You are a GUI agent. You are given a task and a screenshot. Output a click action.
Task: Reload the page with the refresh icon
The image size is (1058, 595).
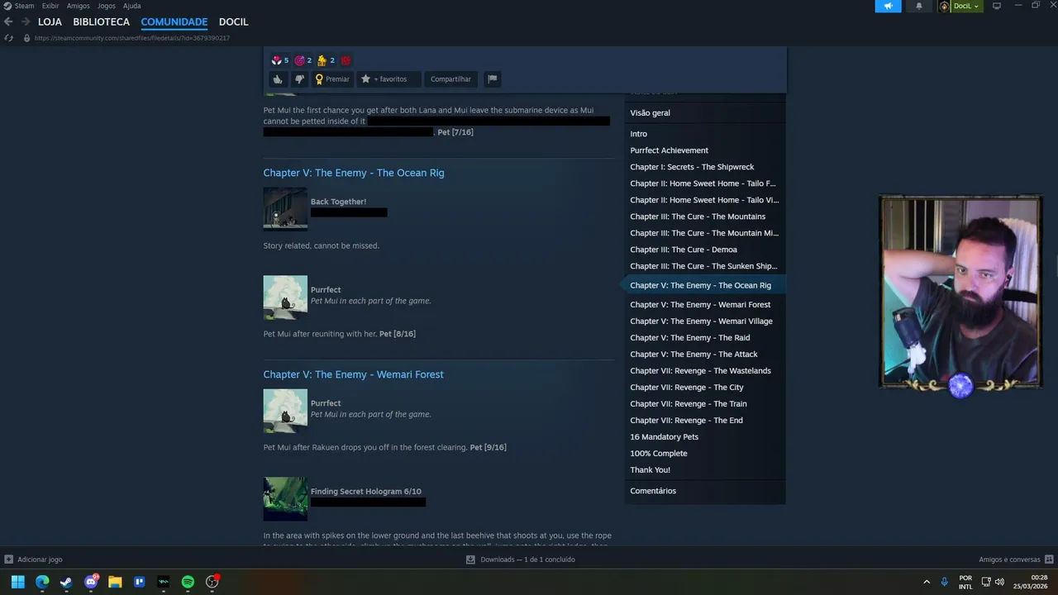tap(8, 38)
